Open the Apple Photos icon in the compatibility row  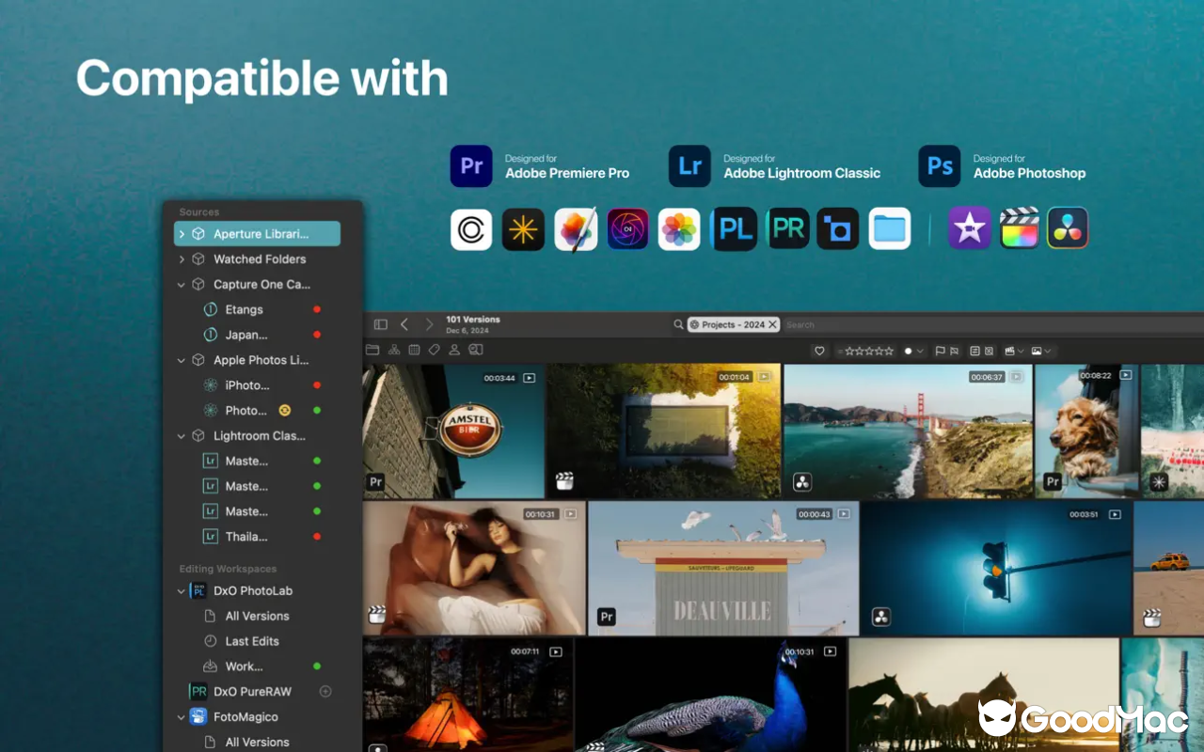680,228
